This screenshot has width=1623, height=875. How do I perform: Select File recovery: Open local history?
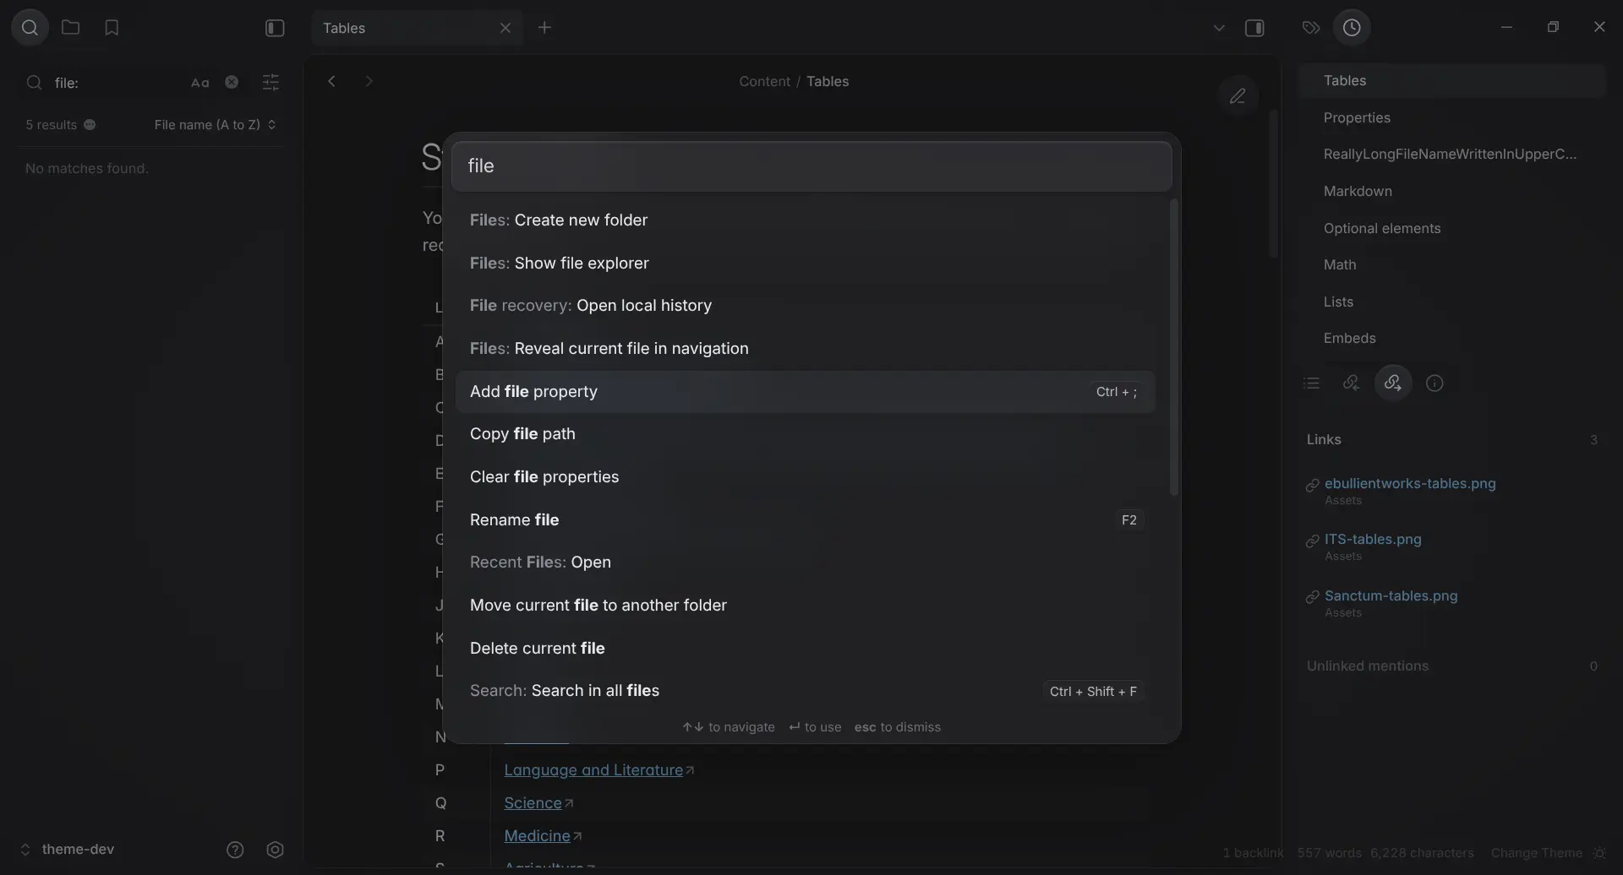click(x=805, y=306)
